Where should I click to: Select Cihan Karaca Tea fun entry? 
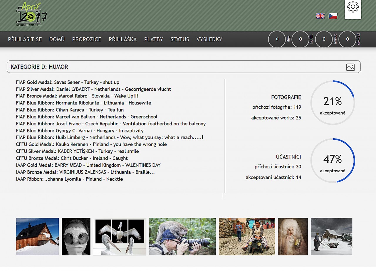click(x=70, y=110)
